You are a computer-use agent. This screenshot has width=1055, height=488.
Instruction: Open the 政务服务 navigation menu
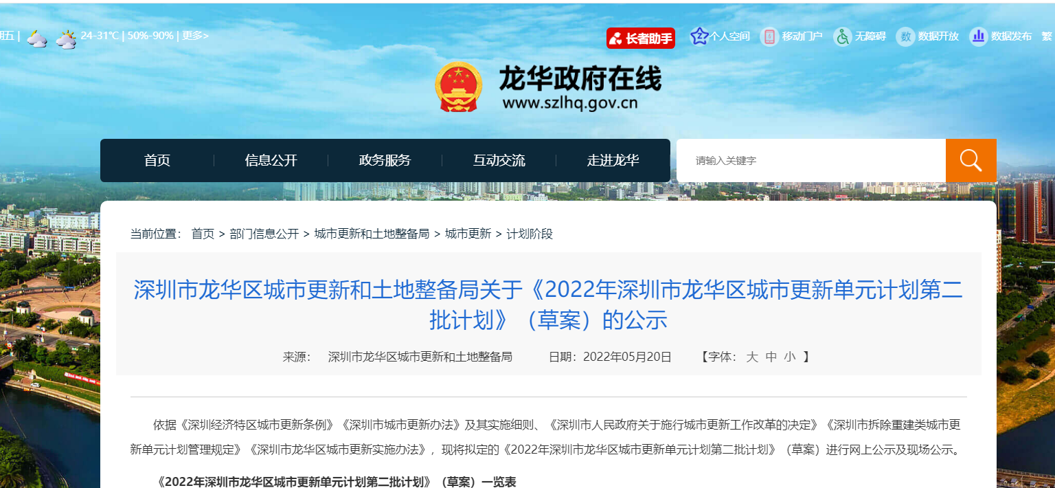pos(385,161)
